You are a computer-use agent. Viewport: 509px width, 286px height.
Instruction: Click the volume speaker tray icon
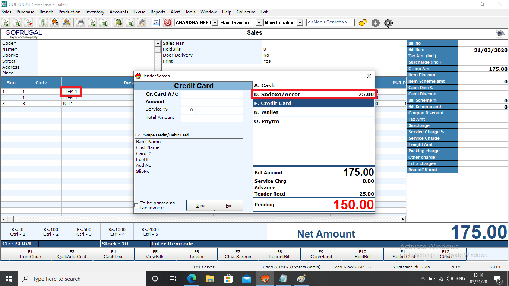click(x=449, y=279)
